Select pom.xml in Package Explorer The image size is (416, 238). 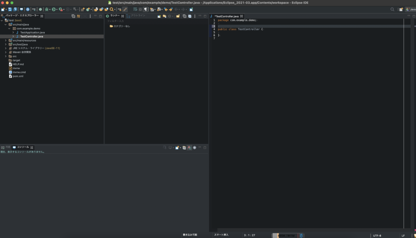click(x=18, y=76)
